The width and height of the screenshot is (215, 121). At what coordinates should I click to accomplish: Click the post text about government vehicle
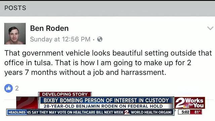pos(108,63)
